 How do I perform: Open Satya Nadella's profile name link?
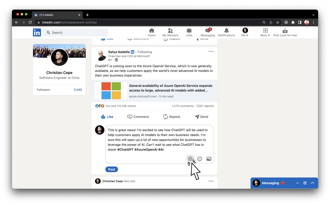click(x=119, y=52)
